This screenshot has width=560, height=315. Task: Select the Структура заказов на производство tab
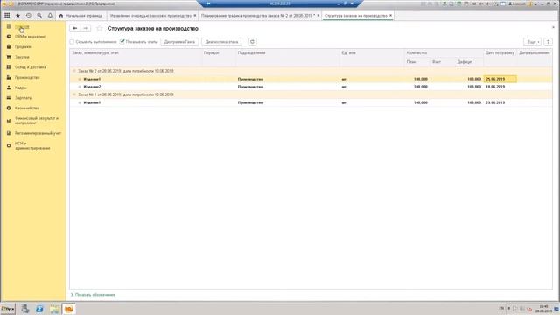click(x=356, y=16)
